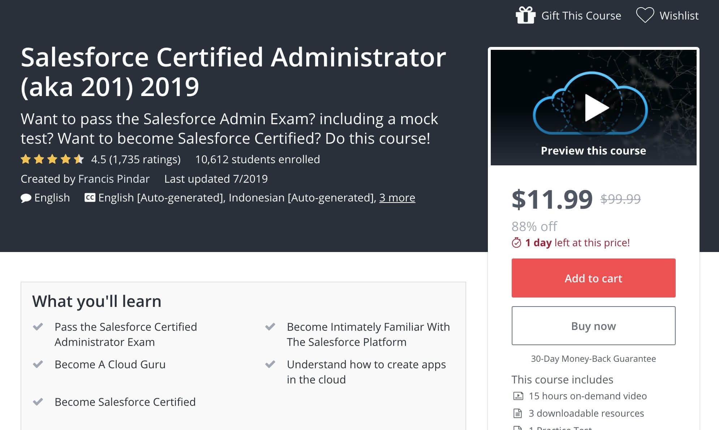
Task: Click This course includes heading
Action: 562,379
